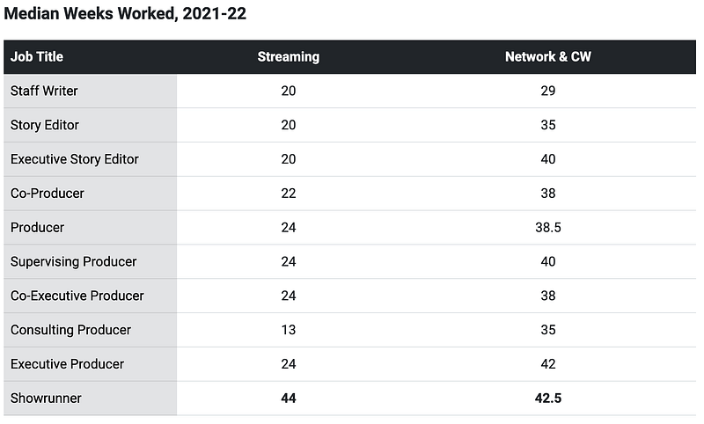The width and height of the screenshot is (704, 424).
Task: Click Showrunner's network value 42.5
Action: (x=547, y=398)
